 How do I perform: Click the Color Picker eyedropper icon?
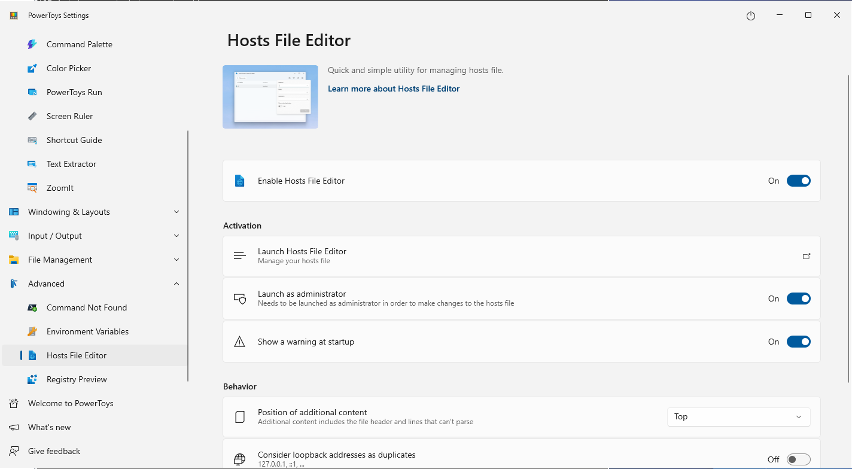tap(32, 68)
